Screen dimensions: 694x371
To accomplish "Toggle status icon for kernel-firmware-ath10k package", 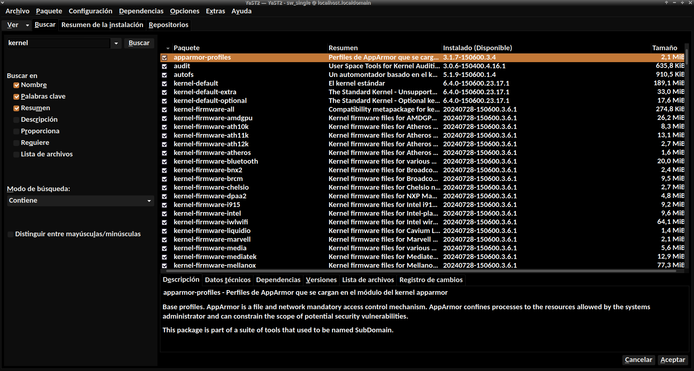I will point(164,127).
